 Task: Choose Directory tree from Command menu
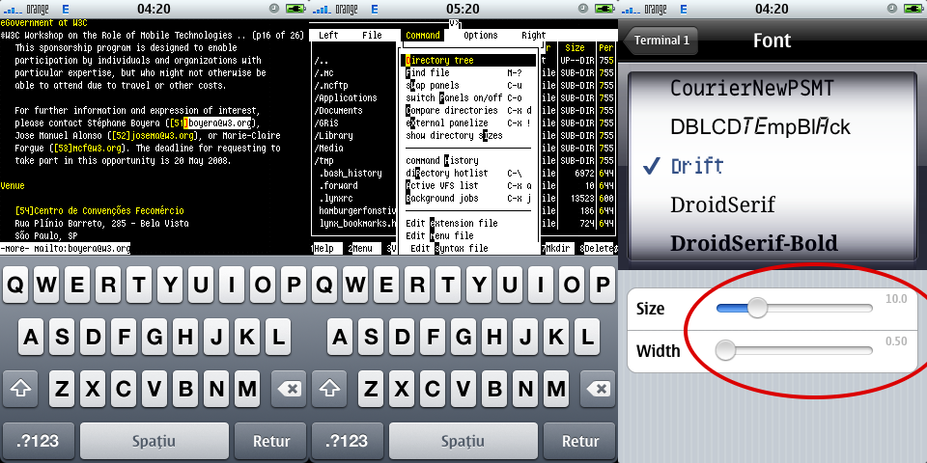coord(469,60)
